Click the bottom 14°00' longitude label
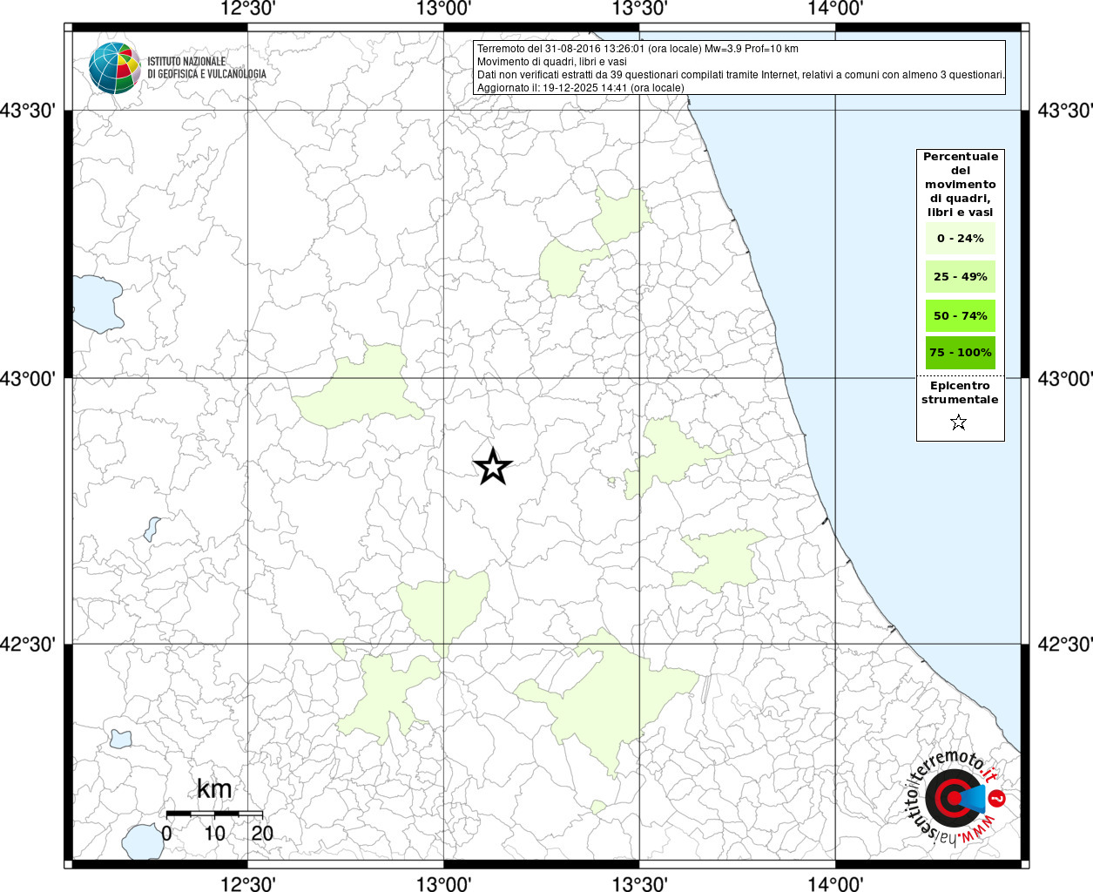 click(836, 883)
